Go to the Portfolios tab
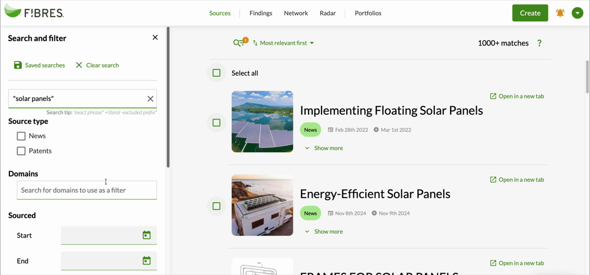 point(368,13)
